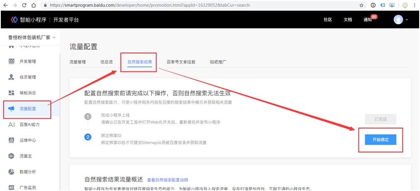
Task: Select the 贴吧推广 tab
Action: [x=218, y=62]
